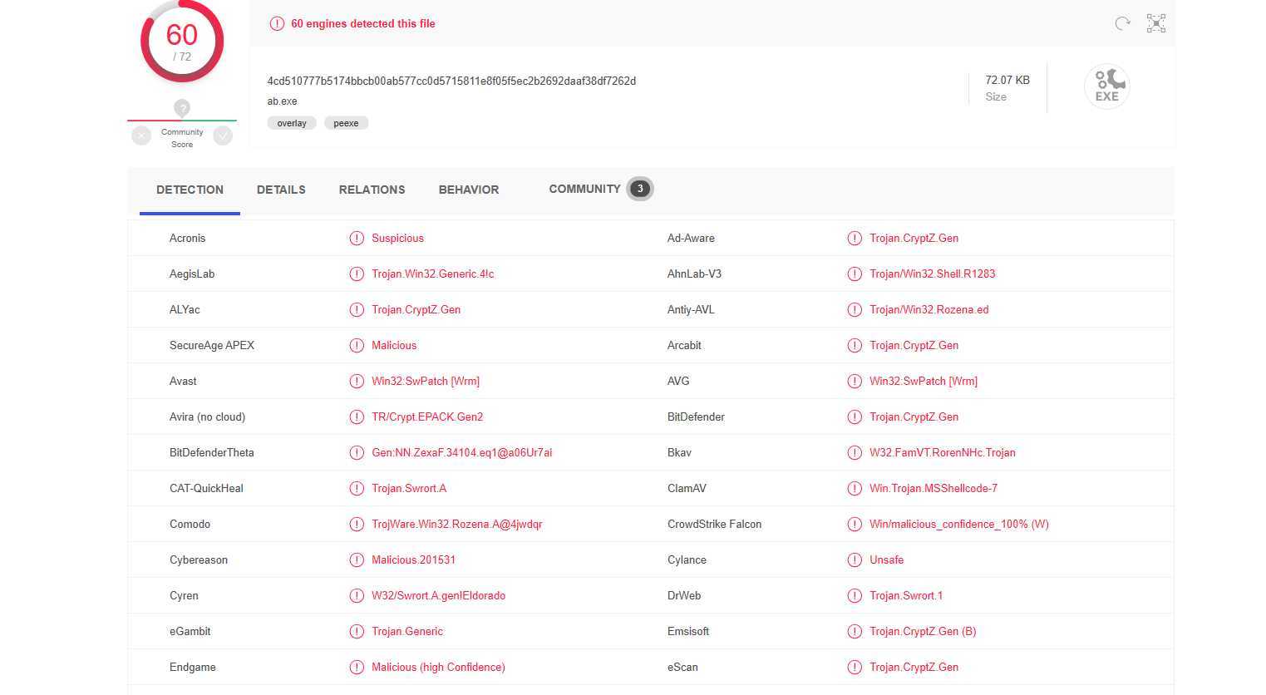This screenshot has width=1266, height=695.
Task: Click warning icon for Avira TR/Crypt.EPACK.Gen2
Action: pyautogui.click(x=357, y=417)
